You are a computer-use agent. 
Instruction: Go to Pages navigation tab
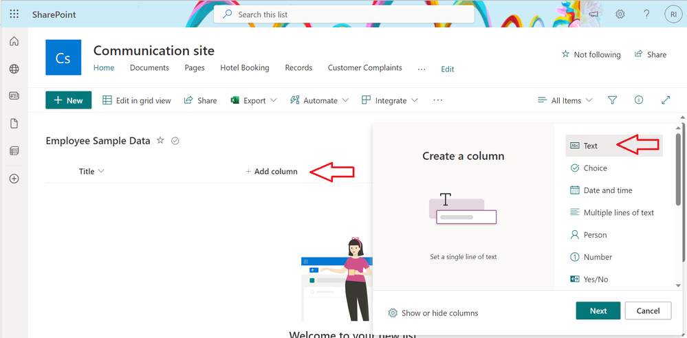(x=195, y=68)
